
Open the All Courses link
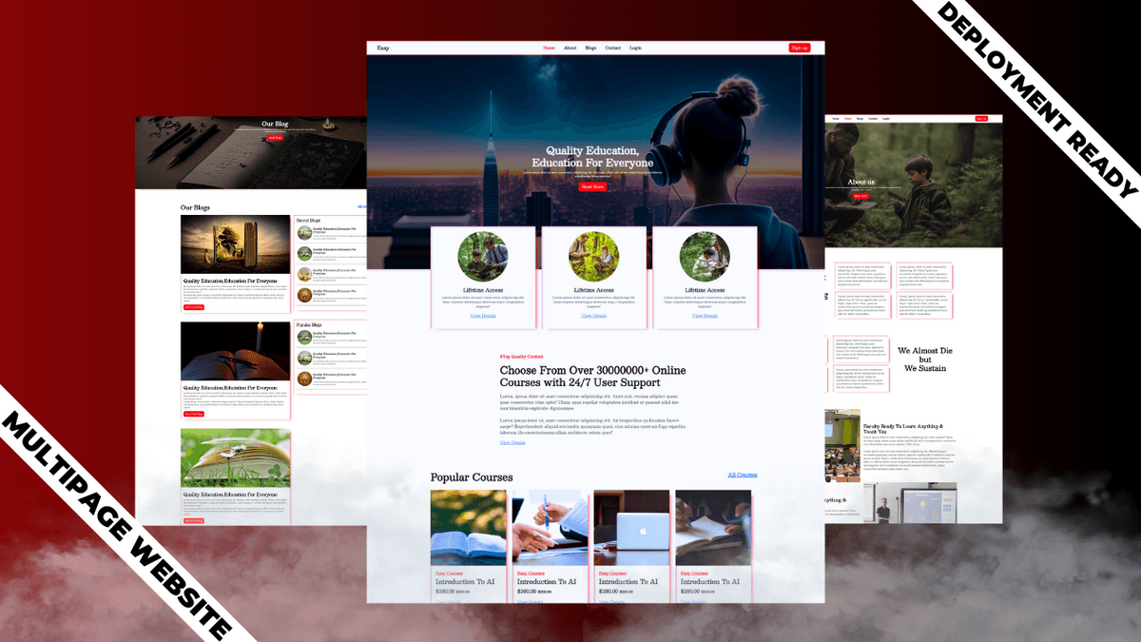tap(743, 475)
